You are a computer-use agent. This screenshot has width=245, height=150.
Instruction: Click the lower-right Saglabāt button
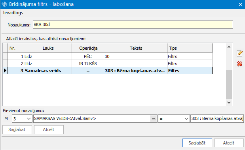click(x=197, y=143)
